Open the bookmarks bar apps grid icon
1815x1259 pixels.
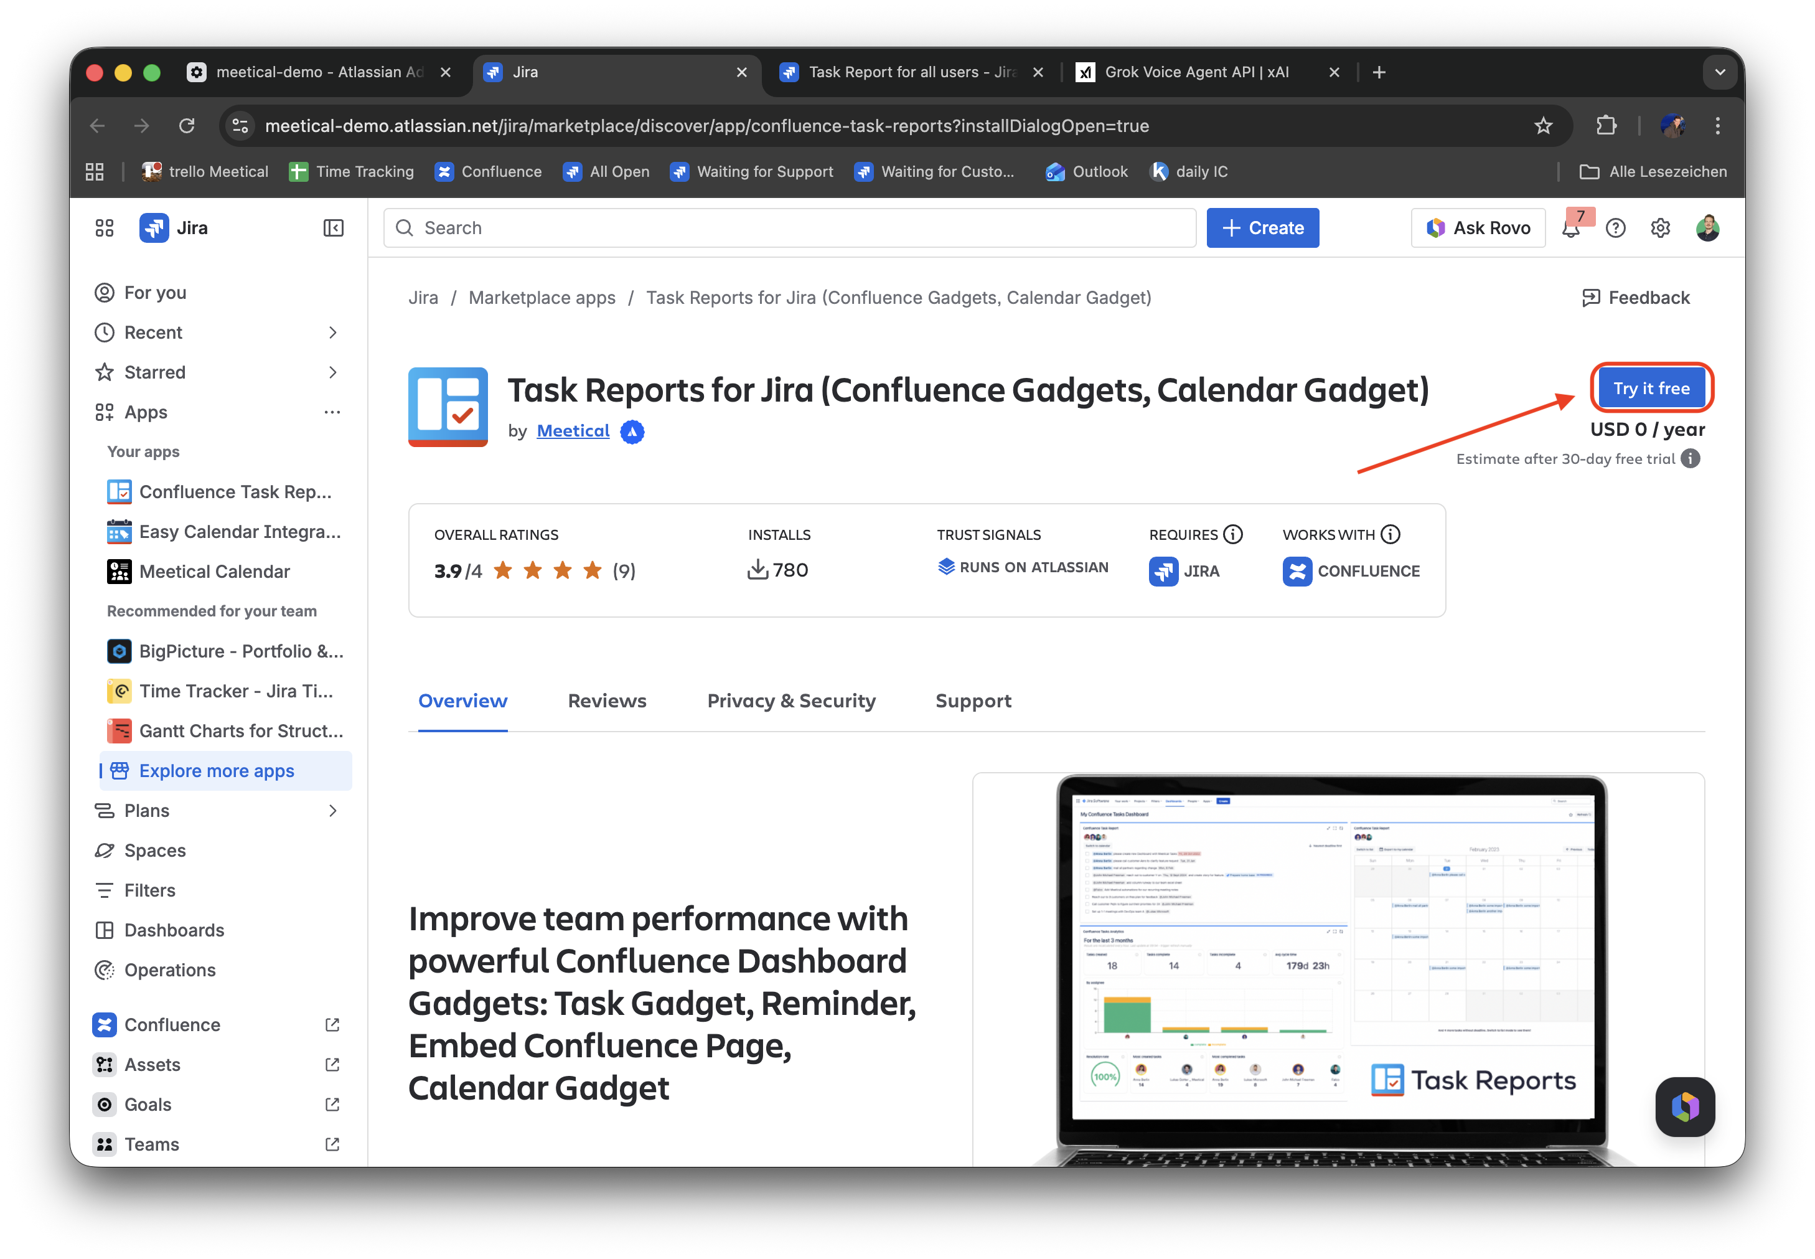click(95, 171)
